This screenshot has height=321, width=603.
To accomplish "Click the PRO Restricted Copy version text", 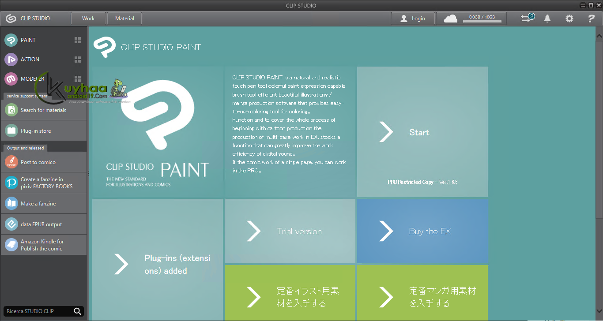I will click(x=422, y=182).
